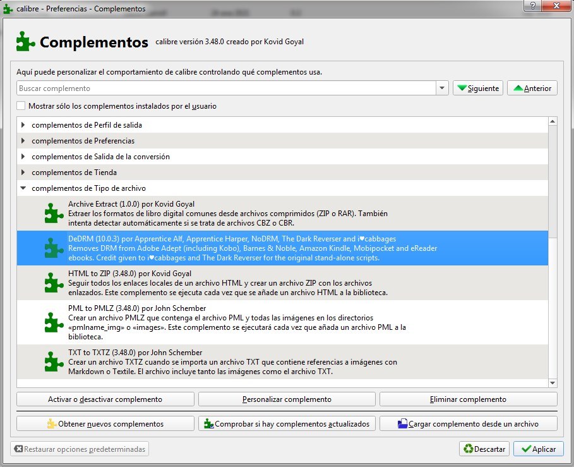This screenshot has height=467, width=574.
Task: Click the PML to PMLZ plugin icon
Action: [54, 322]
